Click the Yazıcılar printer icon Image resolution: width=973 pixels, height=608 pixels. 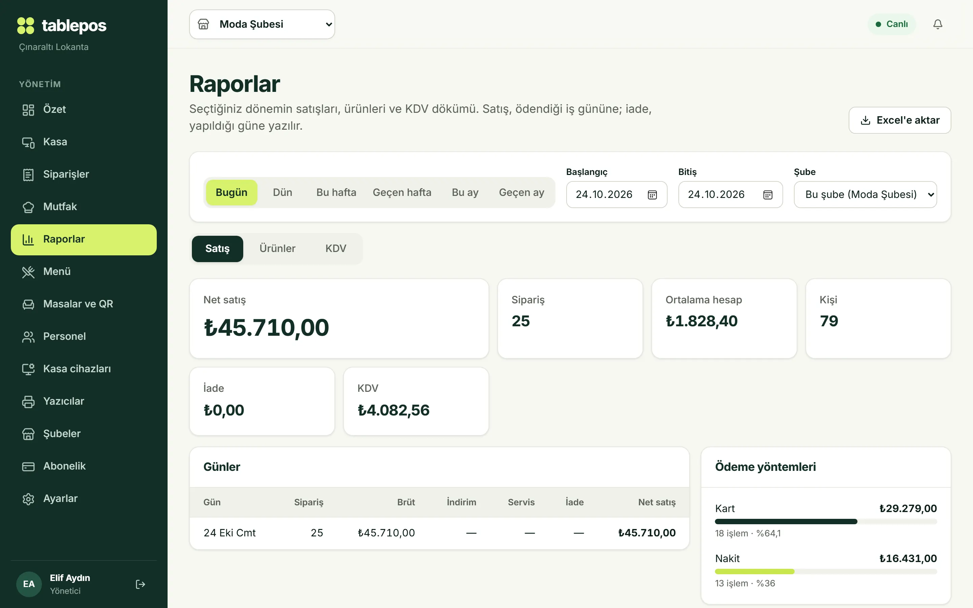point(28,402)
